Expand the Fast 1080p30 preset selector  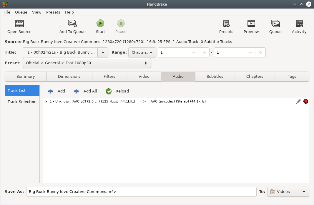[146, 63]
